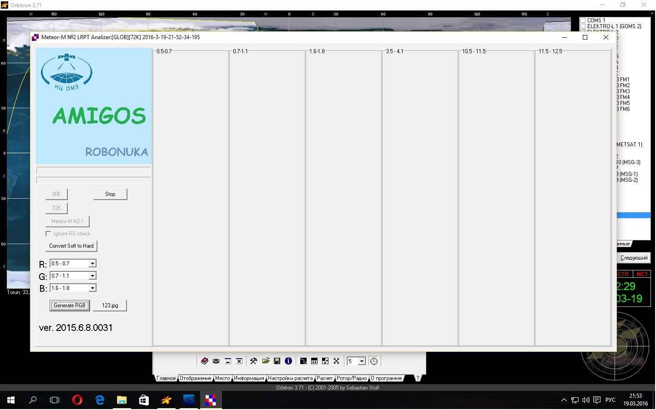Image resolution: width=656 pixels, height=410 pixels.
Task: Launch Microsoft Edge from the taskbar
Action: (x=99, y=400)
